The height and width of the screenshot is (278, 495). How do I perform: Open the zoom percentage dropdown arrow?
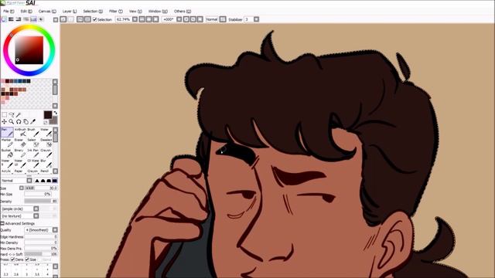point(135,19)
